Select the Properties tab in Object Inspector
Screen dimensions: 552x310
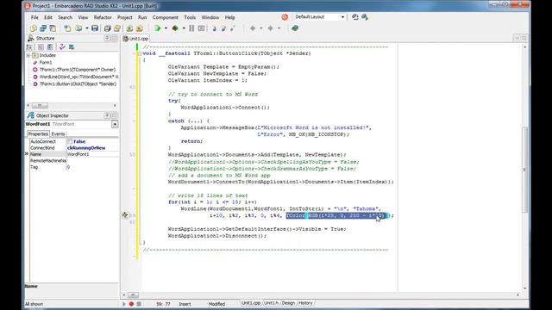[x=38, y=134]
